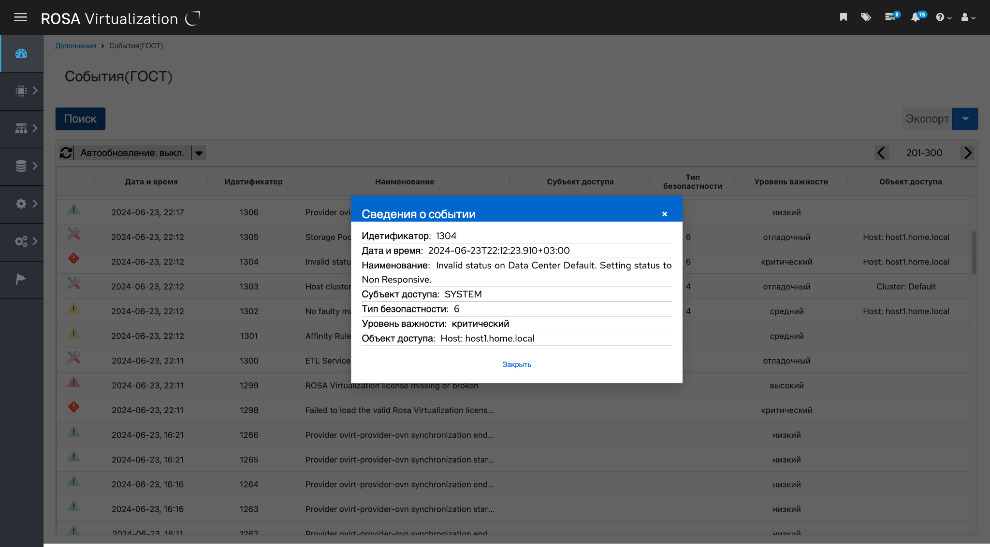The height and width of the screenshot is (547, 990).
Task: Open the notifications bell
Action: click(915, 17)
